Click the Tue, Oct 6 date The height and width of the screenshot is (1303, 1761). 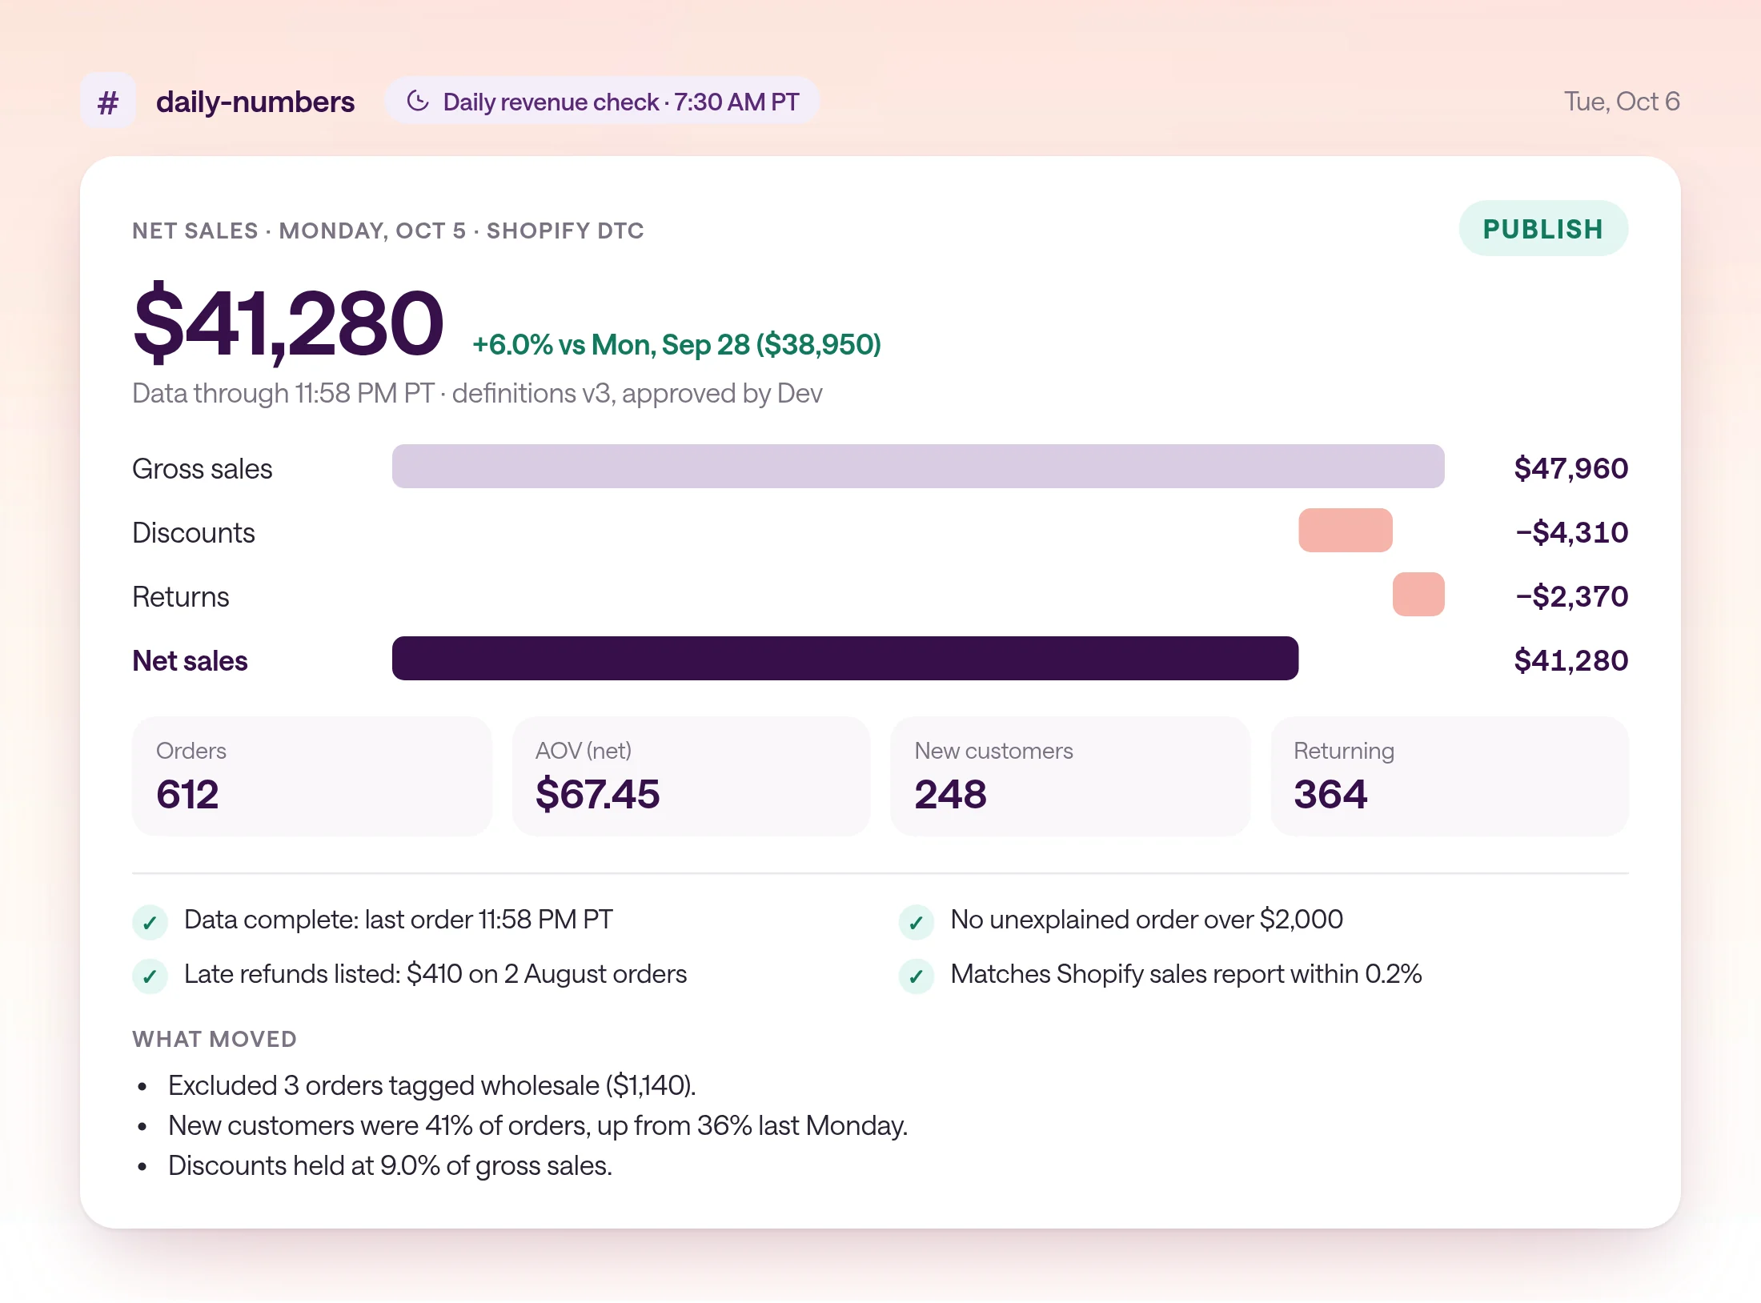pos(1621,102)
